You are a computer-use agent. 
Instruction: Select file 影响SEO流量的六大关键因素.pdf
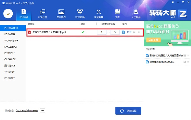[49, 32]
